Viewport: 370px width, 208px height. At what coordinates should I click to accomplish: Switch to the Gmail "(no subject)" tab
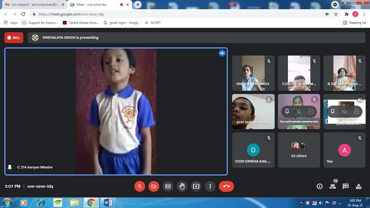[33, 4]
